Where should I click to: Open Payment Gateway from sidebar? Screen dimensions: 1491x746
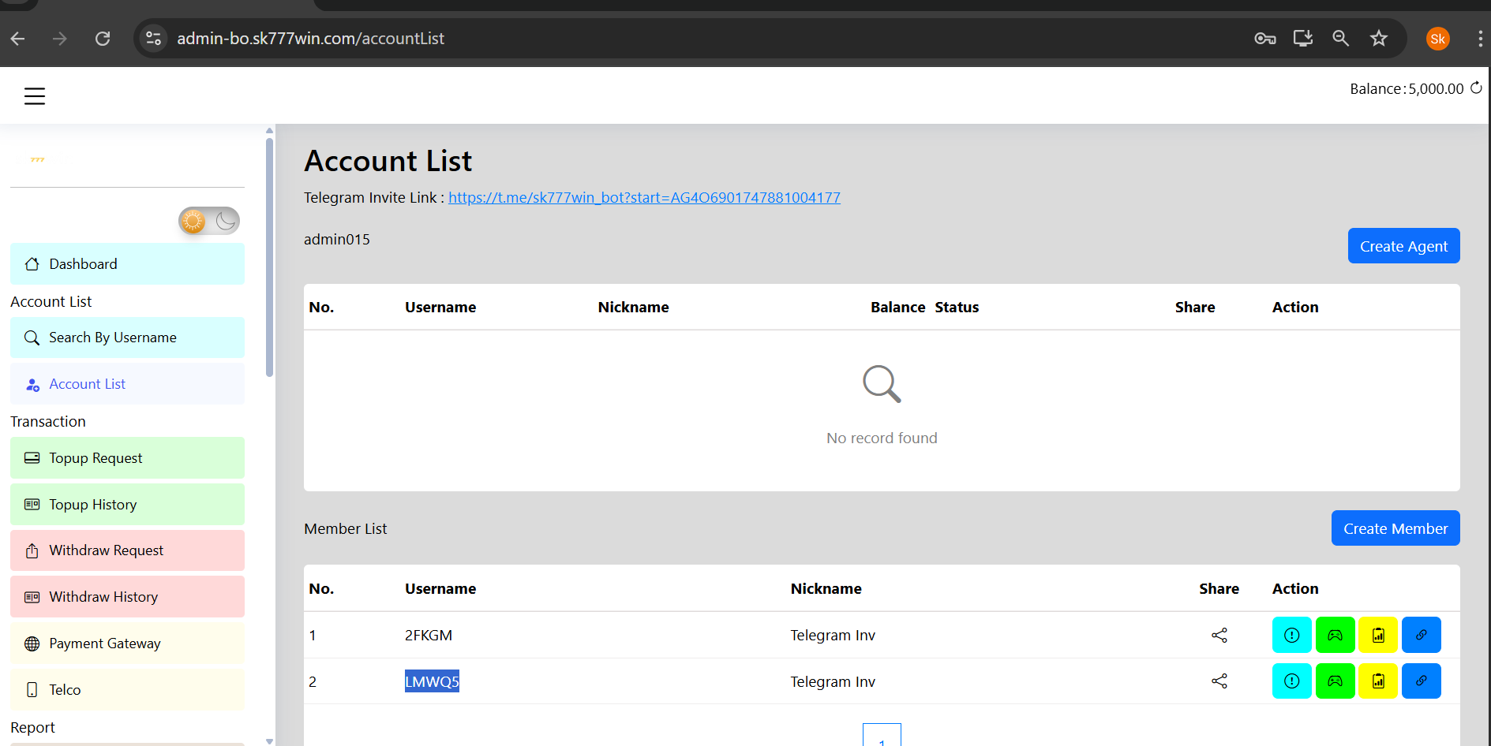(x=127, y=643)
